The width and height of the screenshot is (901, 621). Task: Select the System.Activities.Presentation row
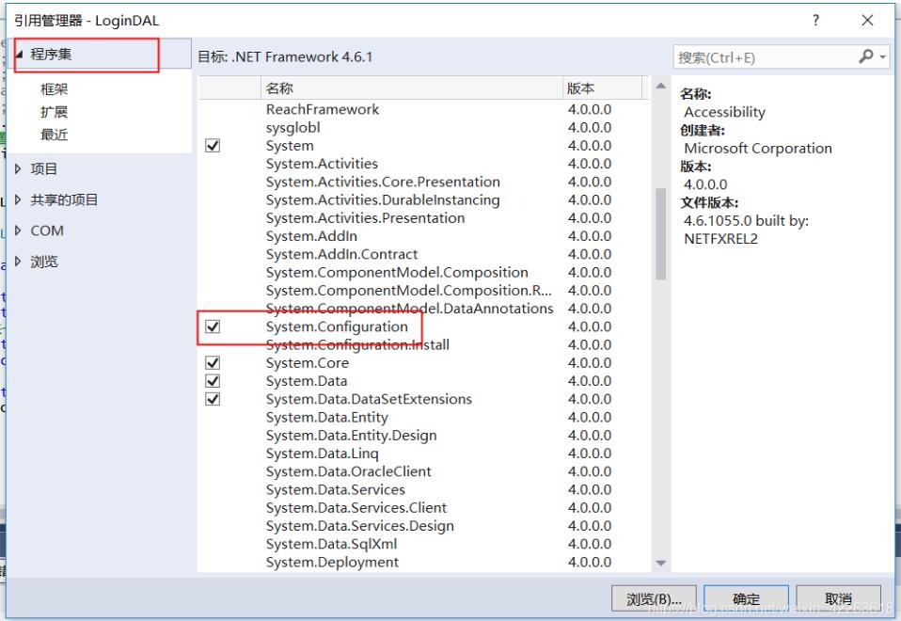click(x=424, y=218)
